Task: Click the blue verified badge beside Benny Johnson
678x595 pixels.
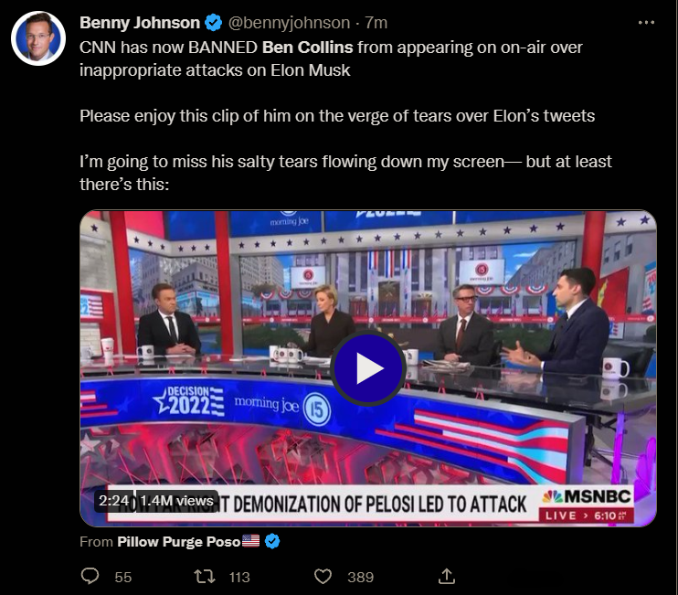Action: 213,23
